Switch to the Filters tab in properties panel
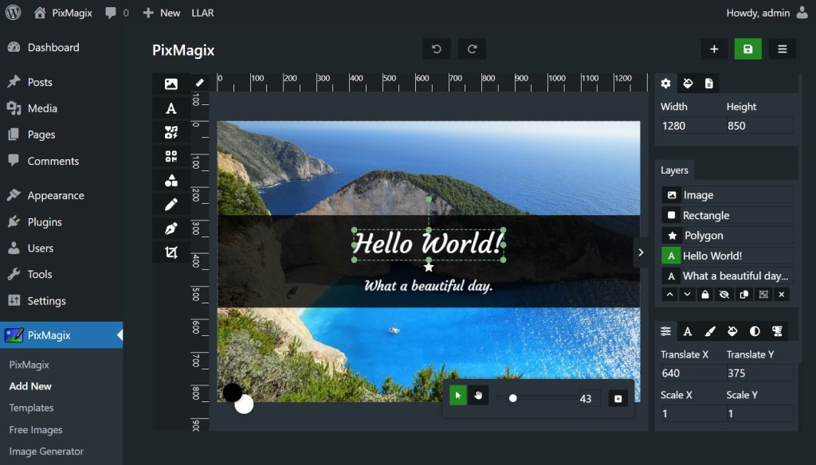 (754, 331)
